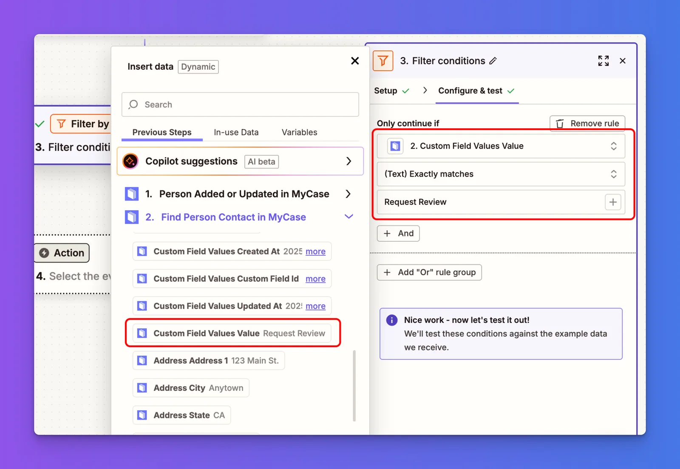
Task: Click the info icon in the test notice
Action: click(x=391, y=320)
